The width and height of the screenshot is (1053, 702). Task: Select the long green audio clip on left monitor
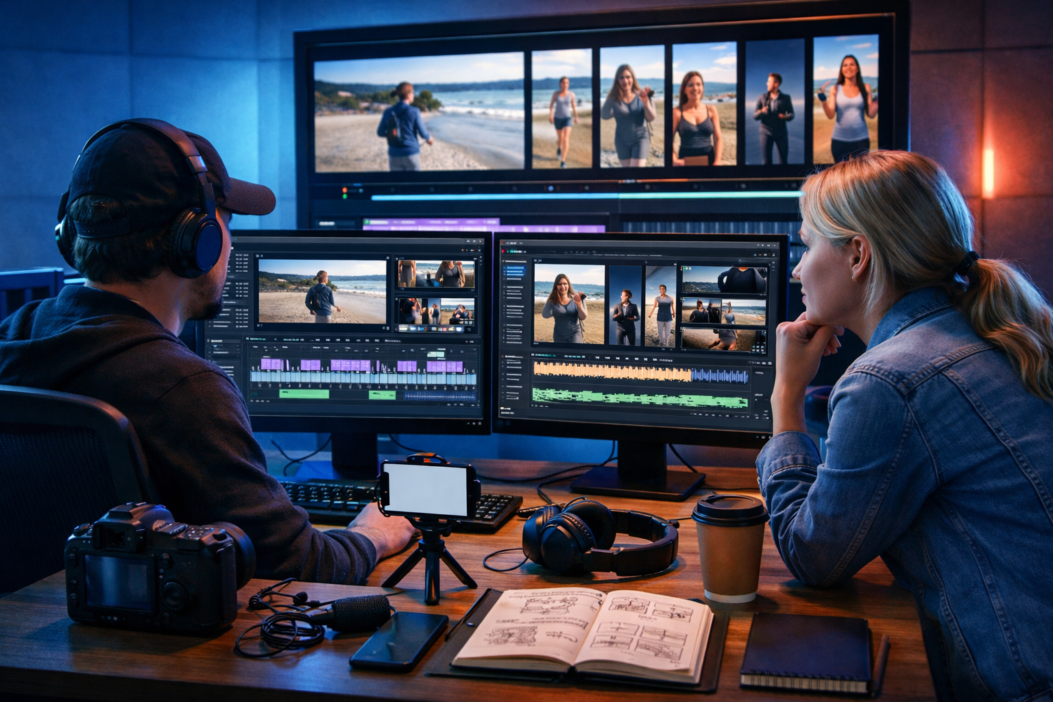(x=304, y=394)
